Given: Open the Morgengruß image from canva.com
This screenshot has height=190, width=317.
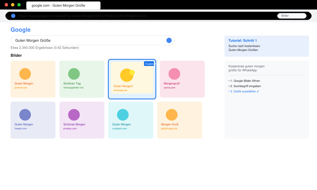Looking at the screenshot, I should tap(182, 79).
